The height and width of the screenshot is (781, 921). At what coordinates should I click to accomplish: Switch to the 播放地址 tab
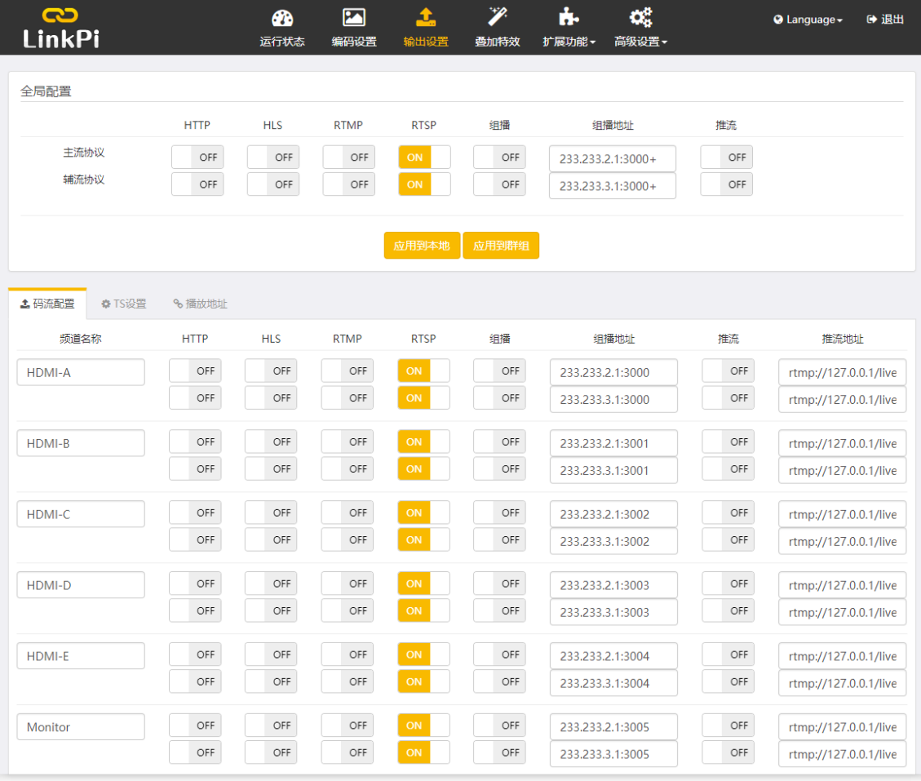point(200,304)
